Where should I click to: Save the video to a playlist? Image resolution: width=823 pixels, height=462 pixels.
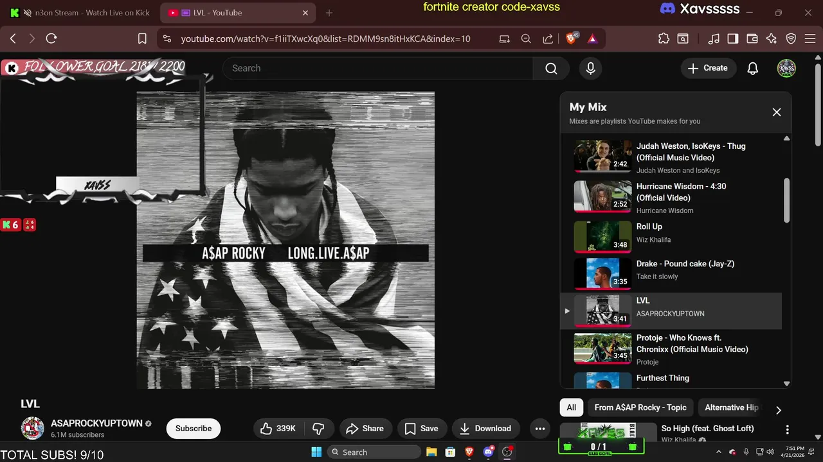tap(421, 429)
